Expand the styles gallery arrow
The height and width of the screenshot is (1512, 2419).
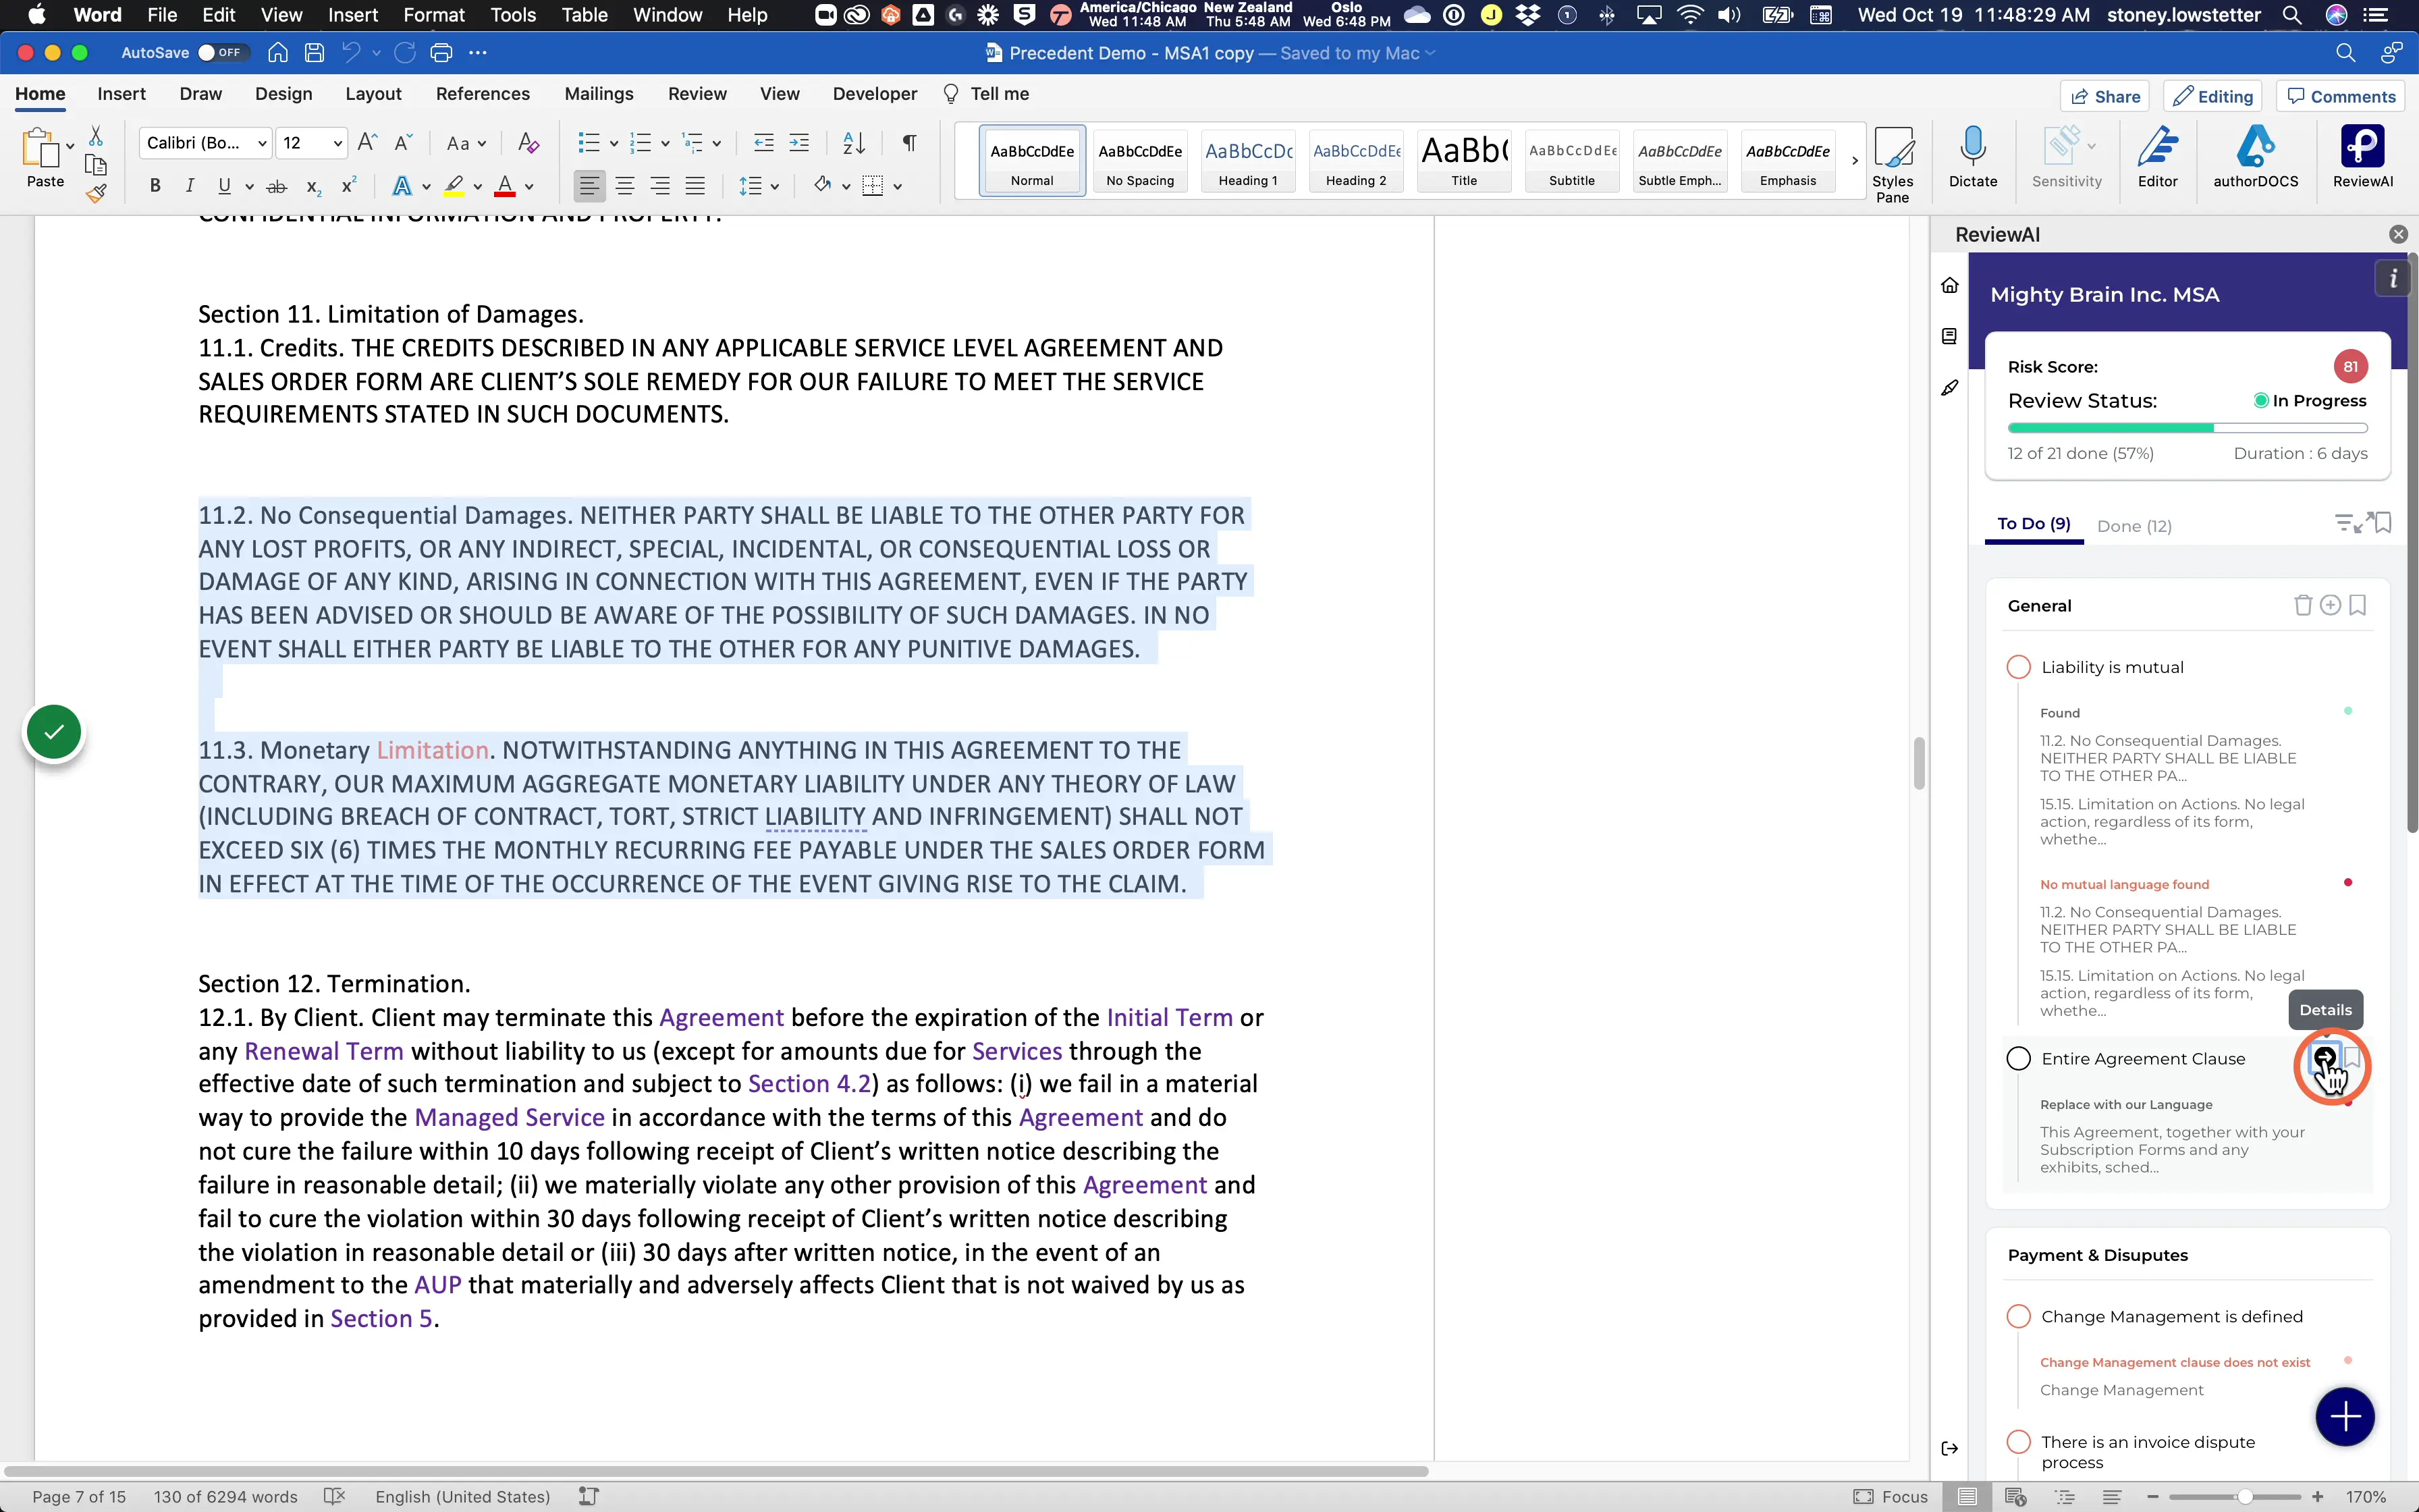click(x=1854, y=160)
